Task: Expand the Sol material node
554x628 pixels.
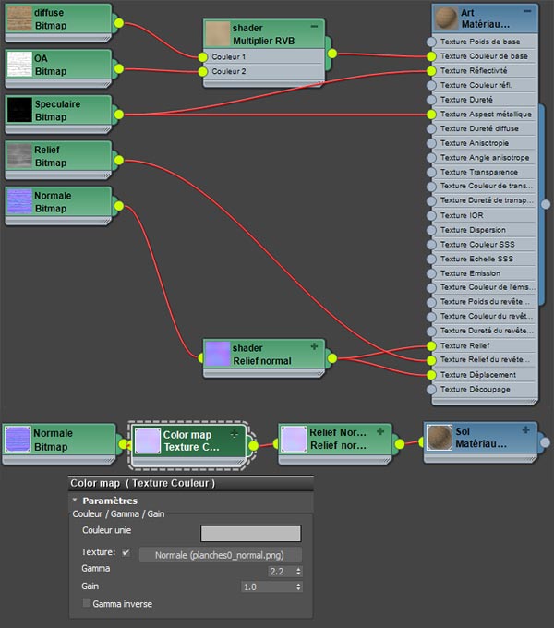Action: tap(525, 430)
